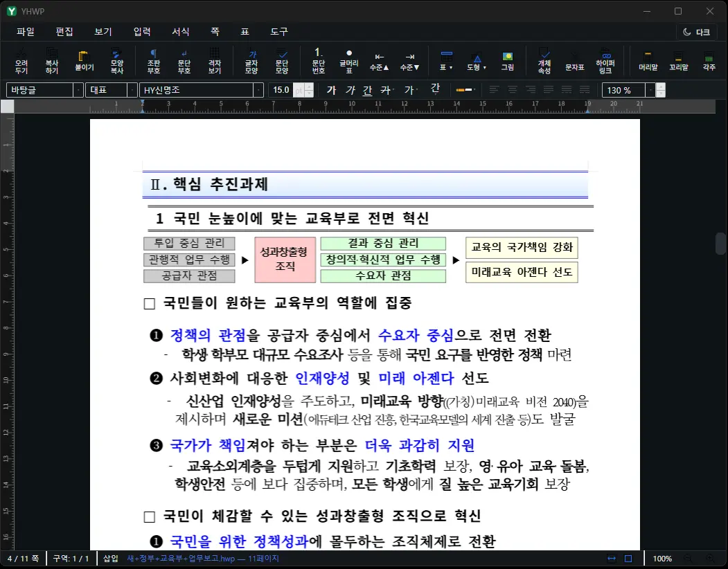The image size is (728, 569).
Task: Open 개체속성 object properties
Action: 544,62
